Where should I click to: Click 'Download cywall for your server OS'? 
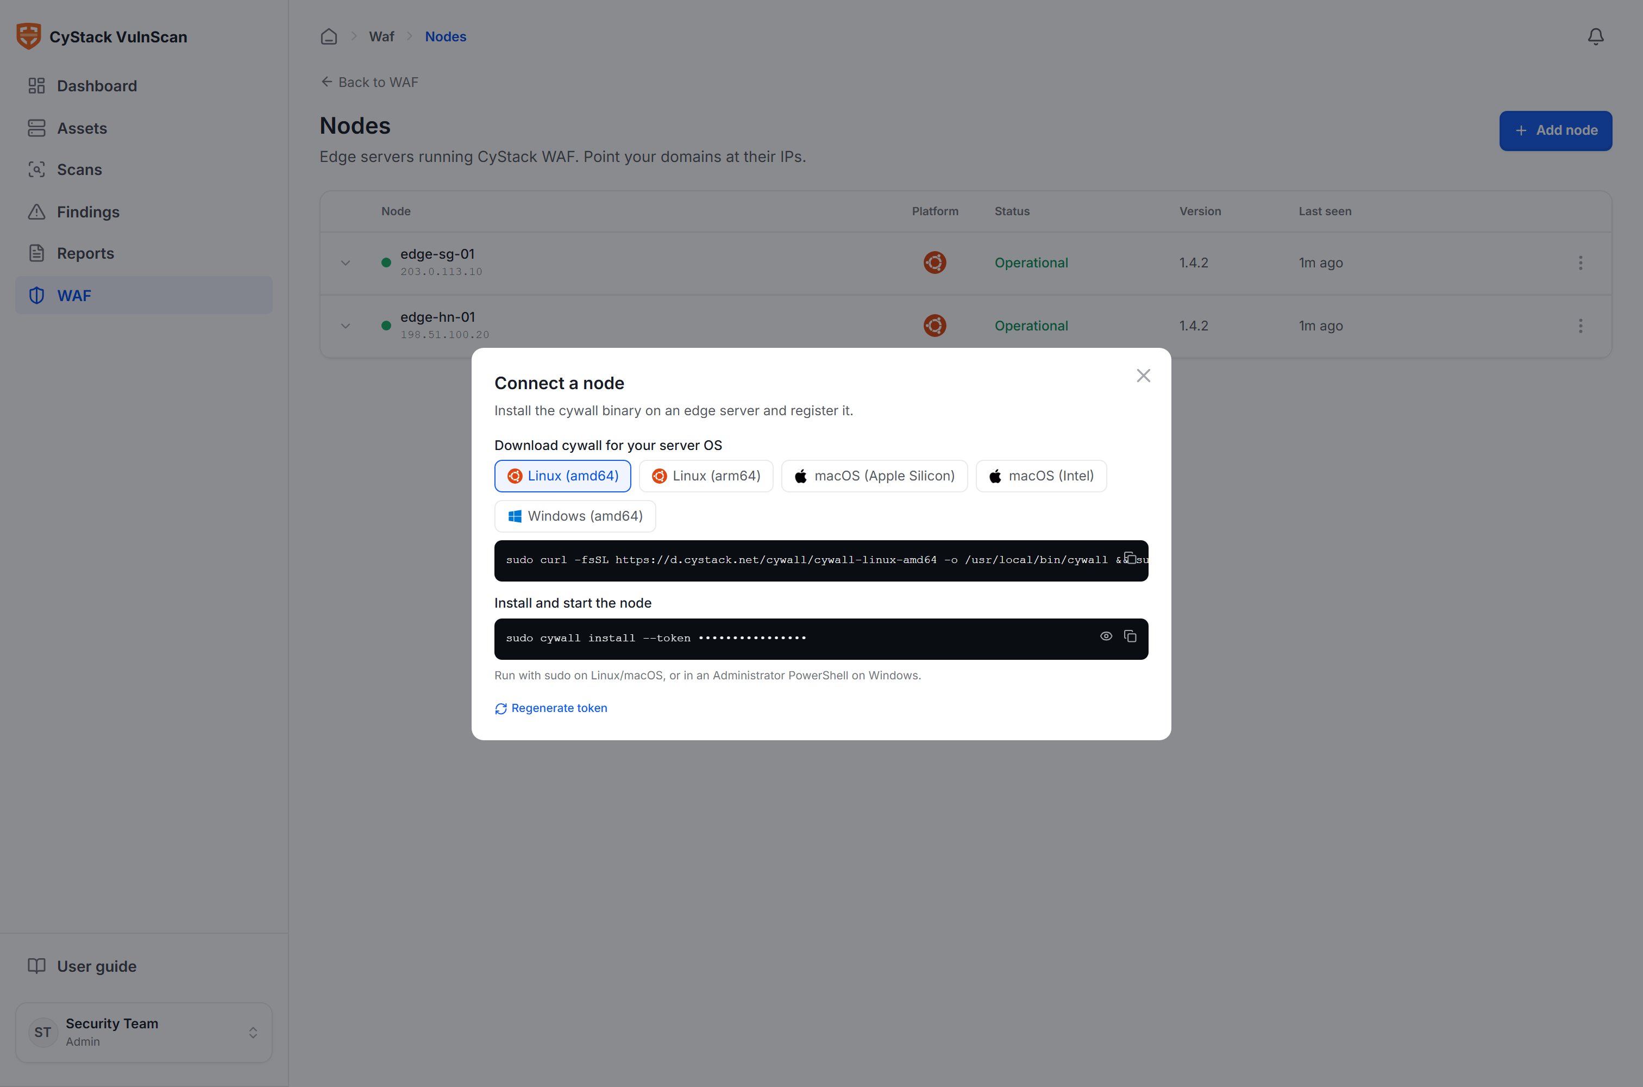(609, 446)
